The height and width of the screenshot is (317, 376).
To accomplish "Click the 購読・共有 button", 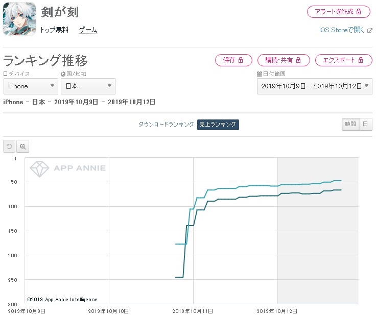I will pos(284,60).
